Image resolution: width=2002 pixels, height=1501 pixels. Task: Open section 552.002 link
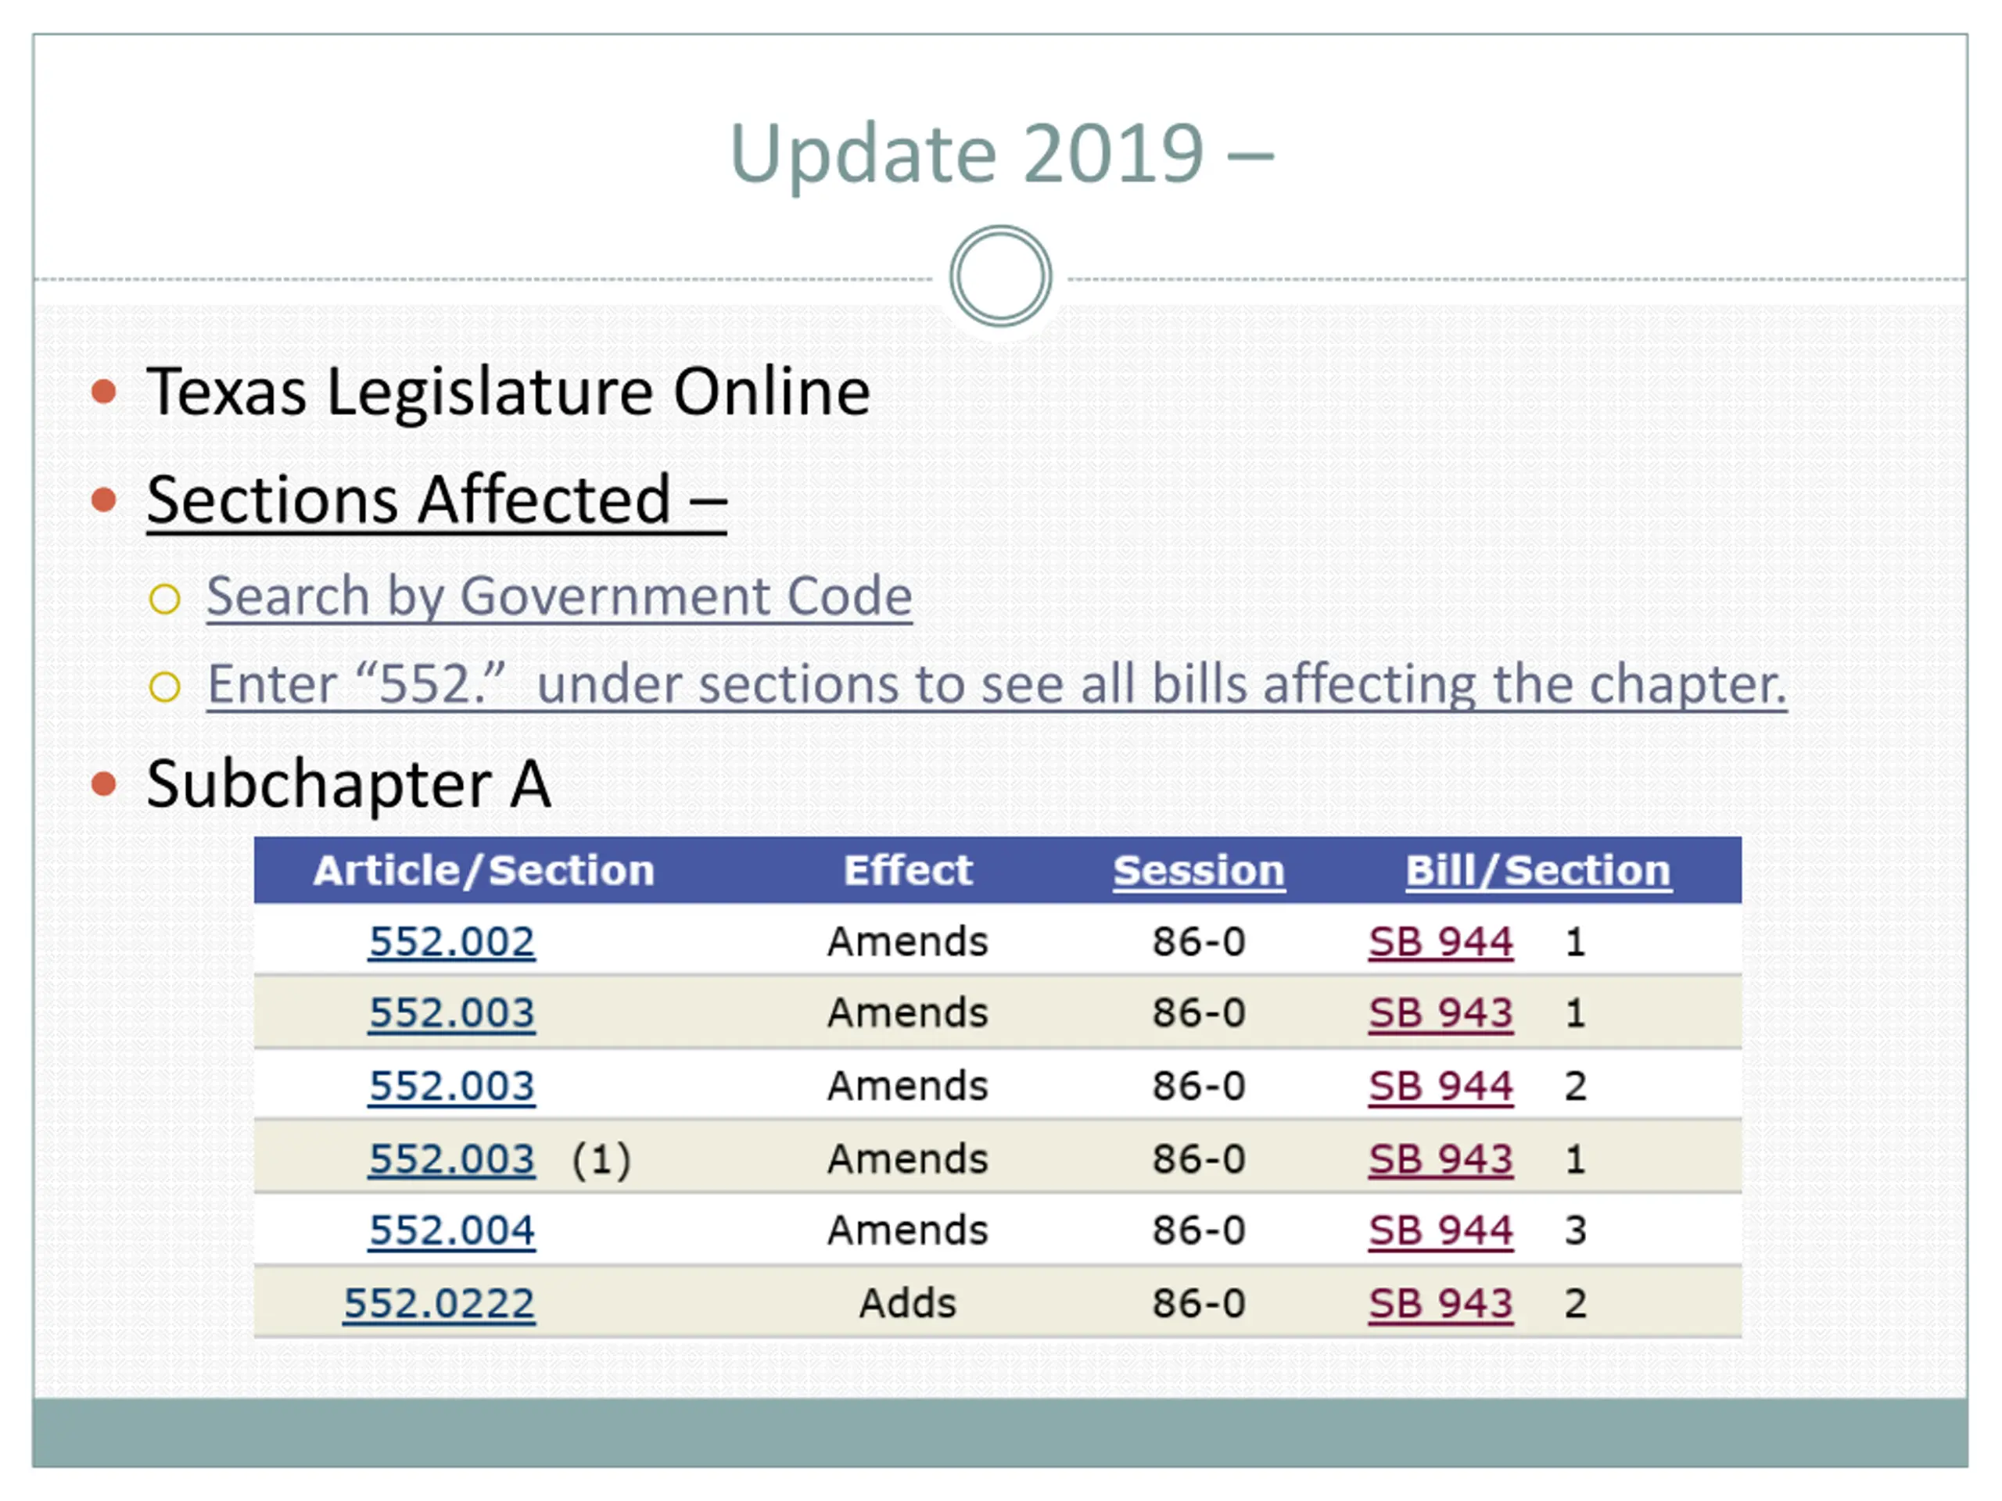coord(452,942)
